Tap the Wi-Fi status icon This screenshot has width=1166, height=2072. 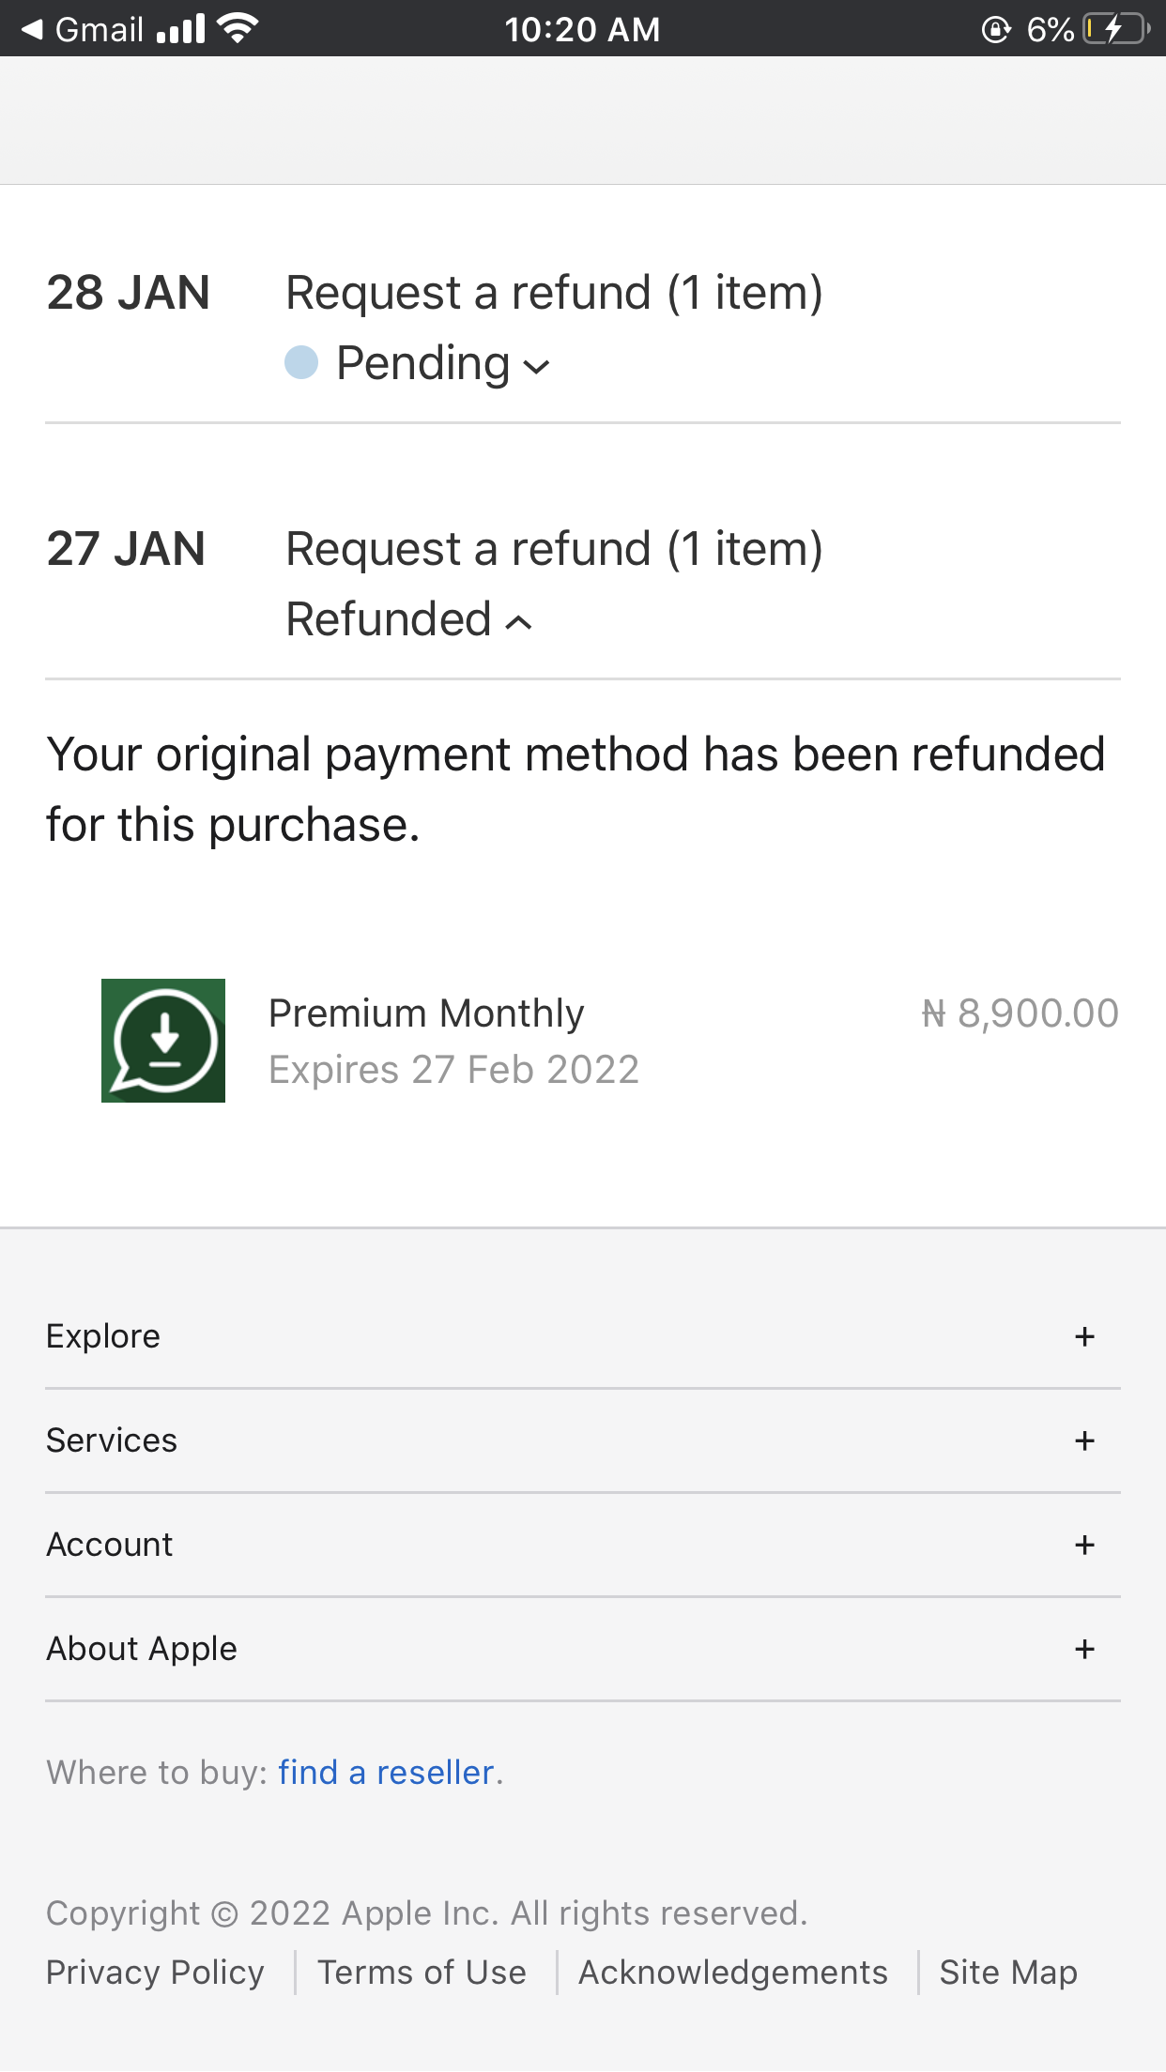pyautogui.click(x=238, y=29)
